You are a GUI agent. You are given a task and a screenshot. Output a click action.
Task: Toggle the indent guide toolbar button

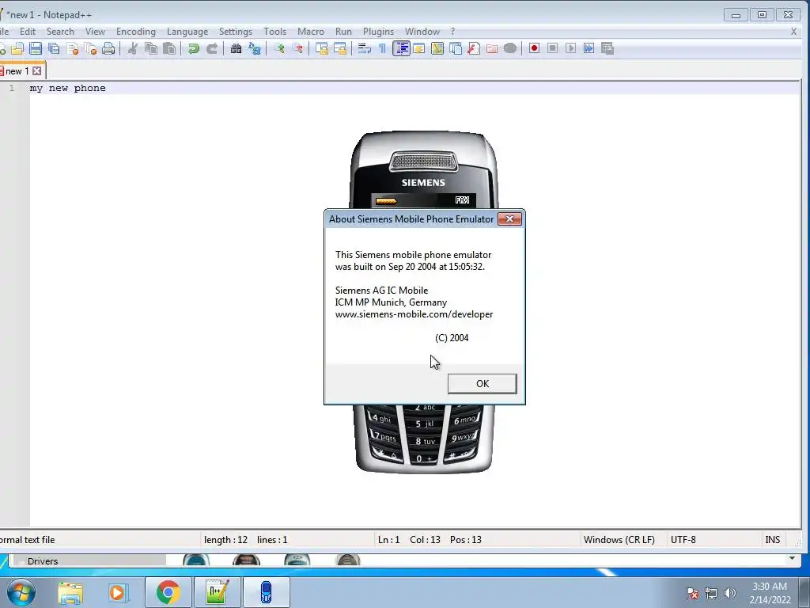(401, 48)
